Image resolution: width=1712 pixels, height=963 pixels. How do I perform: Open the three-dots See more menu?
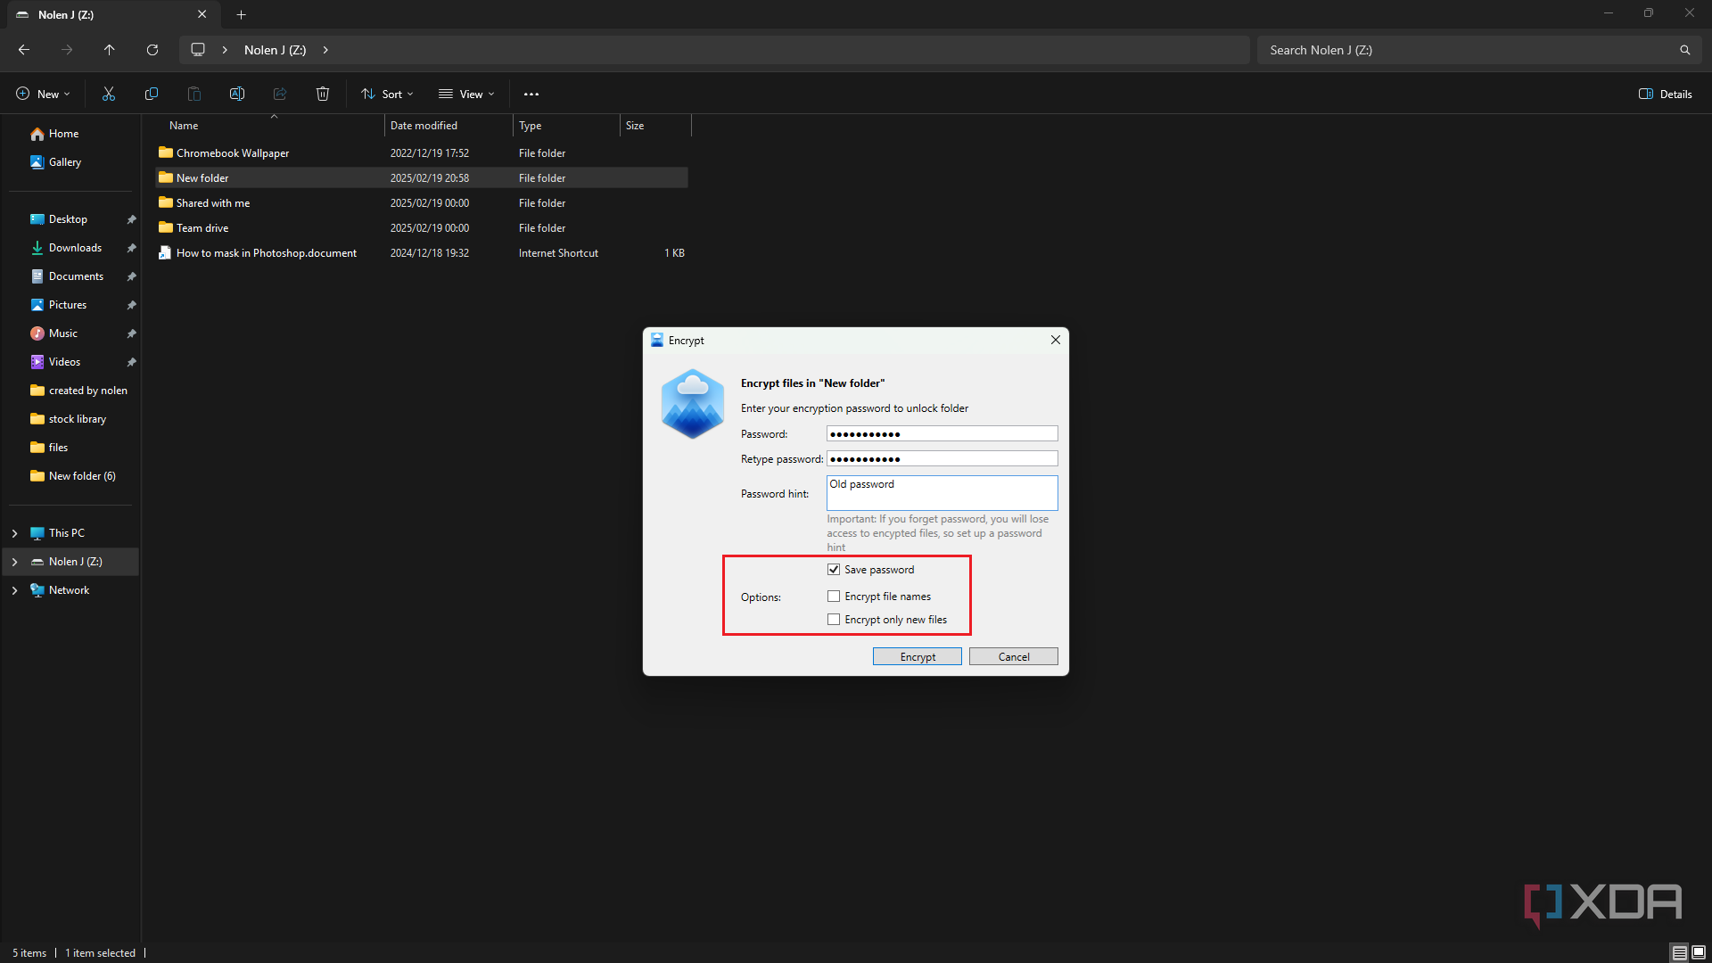tap(531, 94)
